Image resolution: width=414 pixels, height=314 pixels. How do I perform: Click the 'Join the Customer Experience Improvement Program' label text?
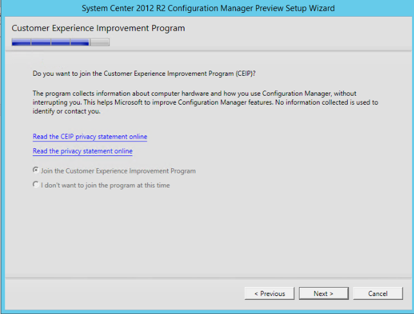click(x=118, y=171)
